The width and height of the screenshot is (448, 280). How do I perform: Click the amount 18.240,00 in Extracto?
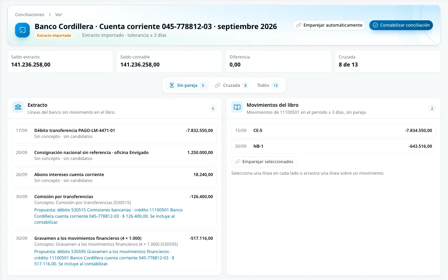(203, 175)
